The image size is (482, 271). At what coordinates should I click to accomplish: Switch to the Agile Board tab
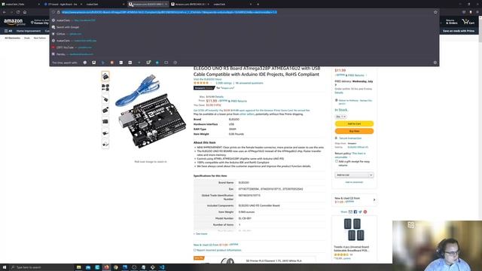[x=63, y=5]
